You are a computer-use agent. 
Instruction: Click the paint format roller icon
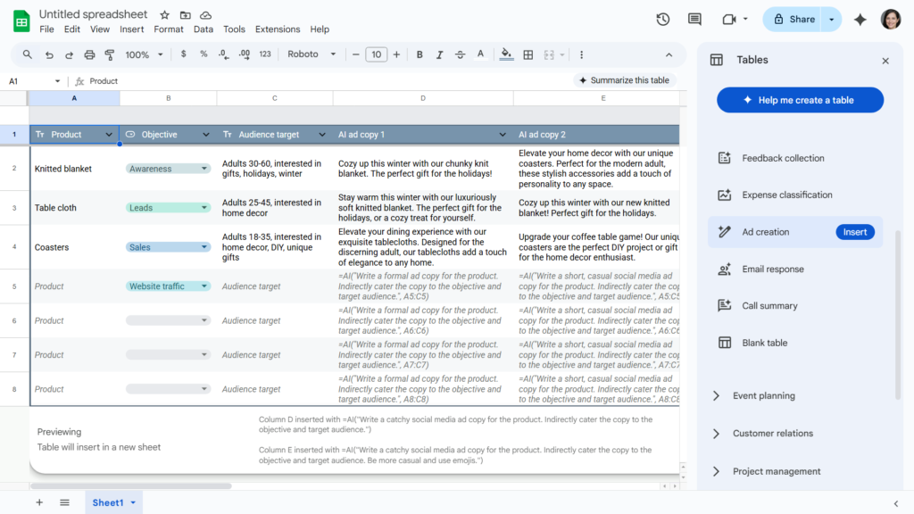coord(110,54)
